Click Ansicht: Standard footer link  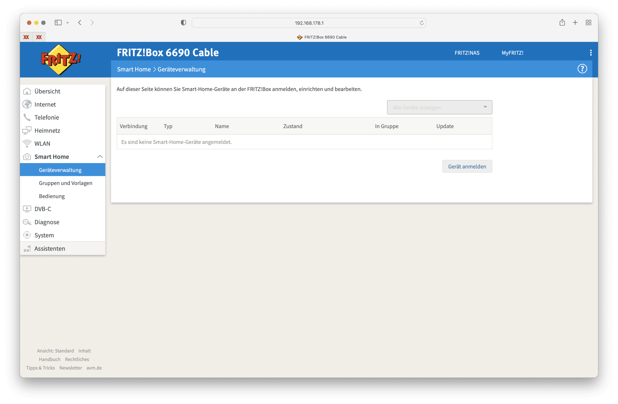[x=55, y=351]
